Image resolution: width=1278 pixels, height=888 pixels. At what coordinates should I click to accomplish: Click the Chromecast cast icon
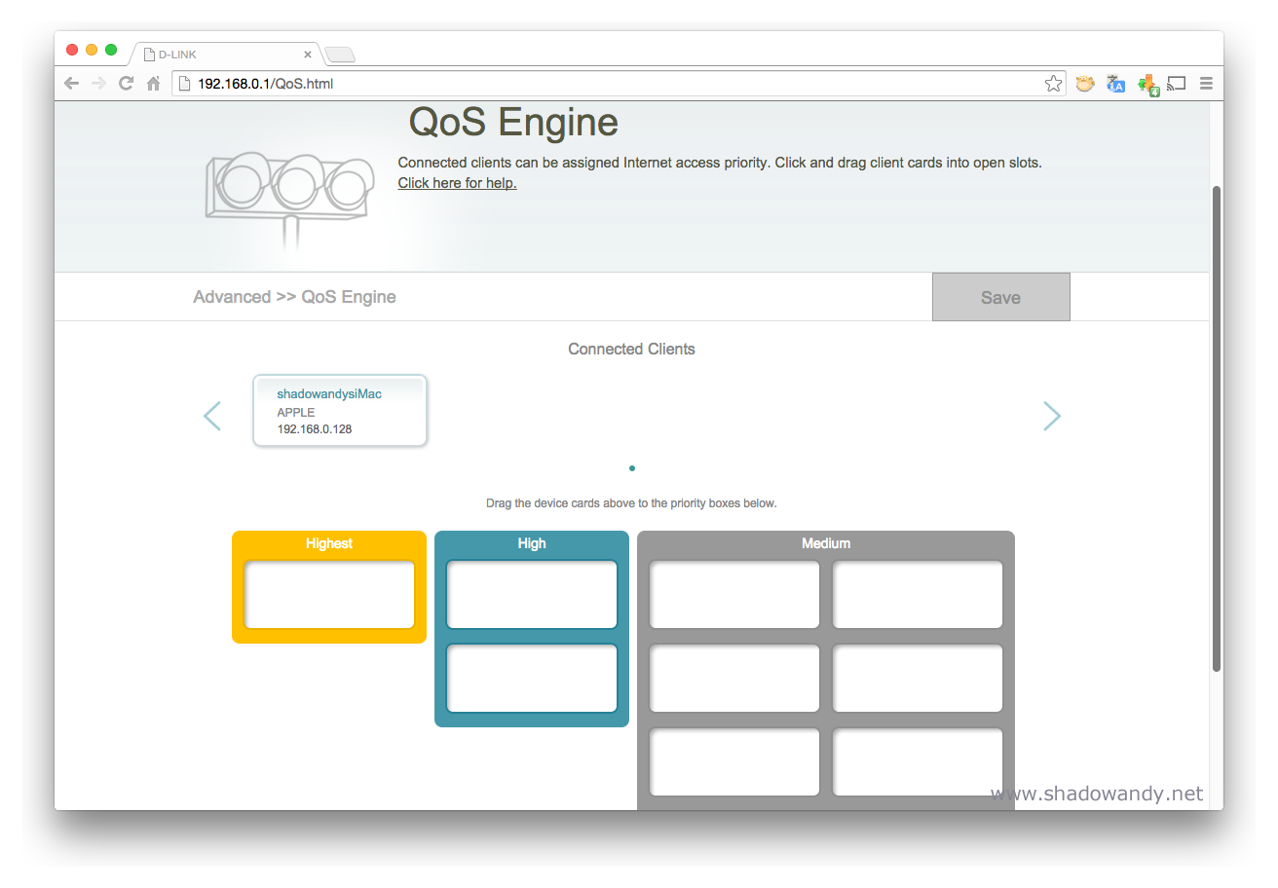pyautogui.click(x=1176, y=84)
